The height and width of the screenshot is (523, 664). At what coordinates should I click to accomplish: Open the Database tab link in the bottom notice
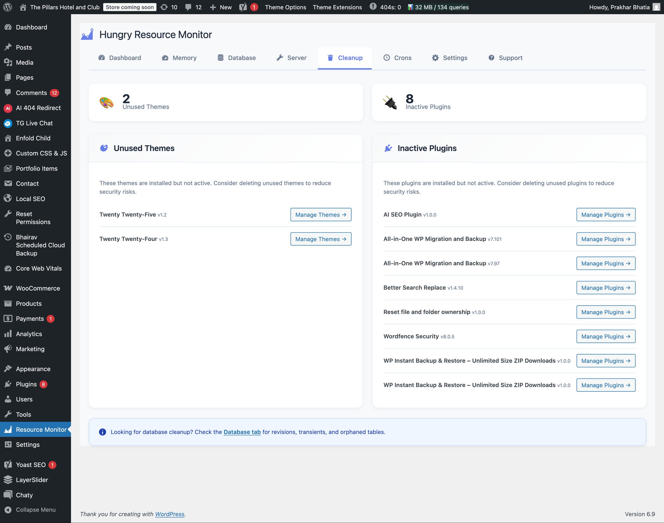point(242,432)
